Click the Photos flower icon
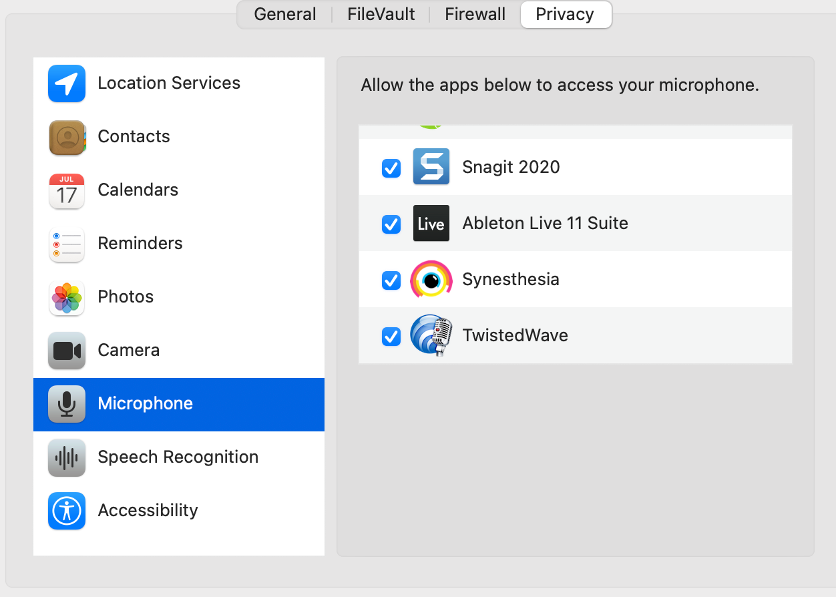836x597 pixels. pos(67,297)
